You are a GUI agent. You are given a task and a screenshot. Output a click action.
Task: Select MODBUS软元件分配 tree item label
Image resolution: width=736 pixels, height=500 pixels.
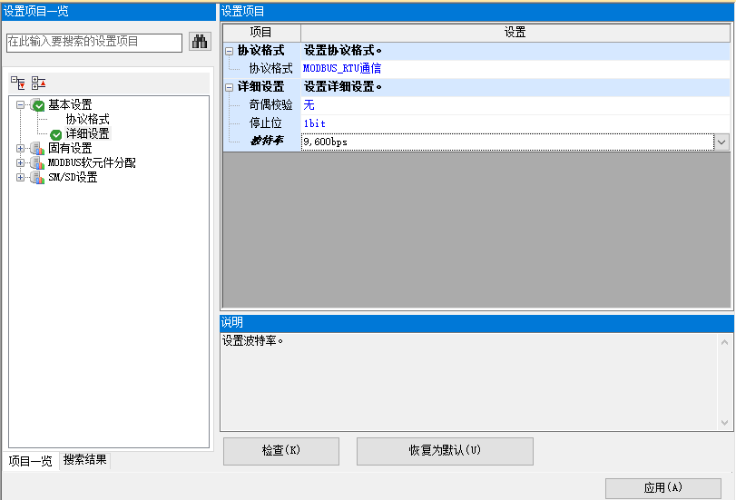click(92, 163)
